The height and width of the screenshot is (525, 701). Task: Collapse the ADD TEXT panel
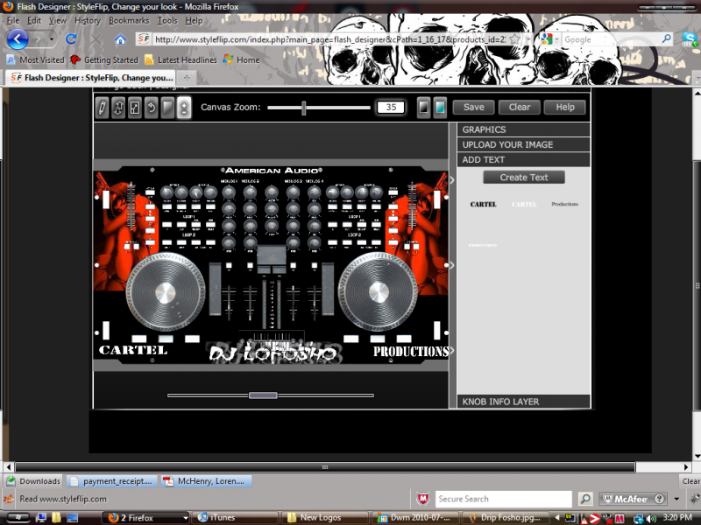tap(523, 160)
